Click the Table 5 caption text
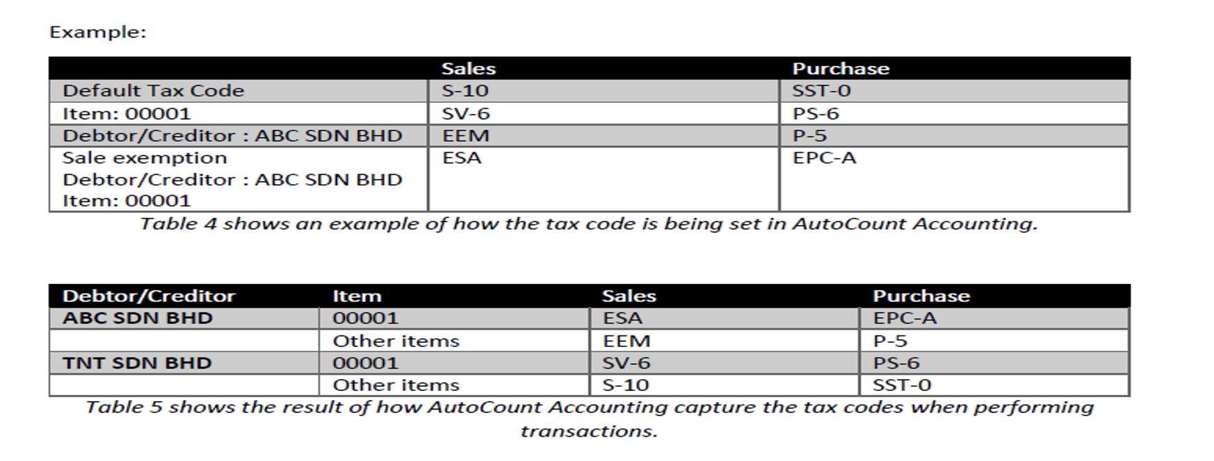This screenshot has height=461, width=1214. pyautogui.click(x=588, y=408)
